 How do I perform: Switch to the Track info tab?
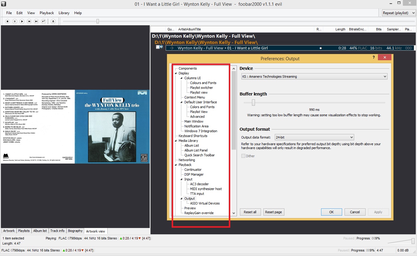pos(57,231)
